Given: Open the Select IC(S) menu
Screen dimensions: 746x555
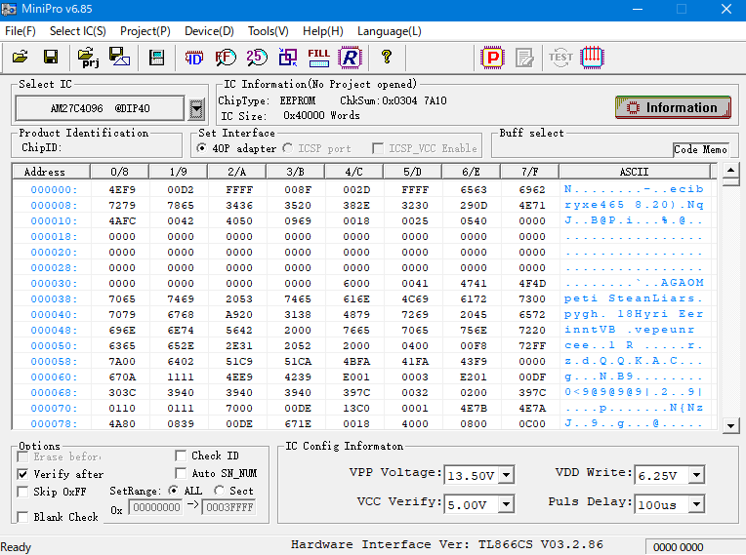Looking at the screenshot, I should click(x=77, y=31).
